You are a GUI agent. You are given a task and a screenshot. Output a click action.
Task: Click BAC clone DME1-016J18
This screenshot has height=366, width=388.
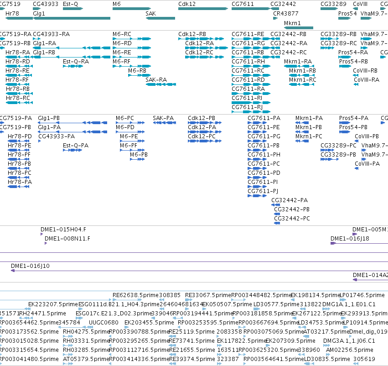point(350,239)
